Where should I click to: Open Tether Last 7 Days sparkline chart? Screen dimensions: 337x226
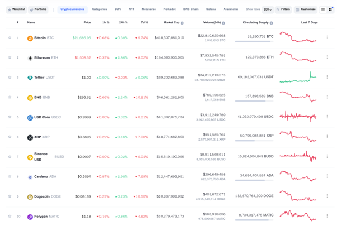pyautogui.click(x=298, y=77)
